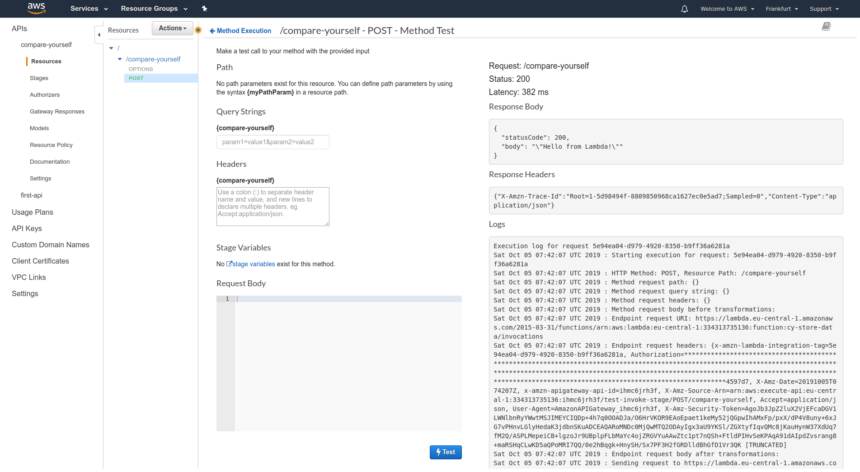The image size is (860, 472).
Task: Click the 'Status: 200' text
Action: click(509, 79)
